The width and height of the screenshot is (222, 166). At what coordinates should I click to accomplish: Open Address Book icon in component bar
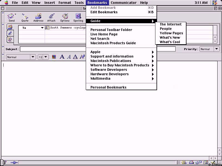[x=206, y=163]
